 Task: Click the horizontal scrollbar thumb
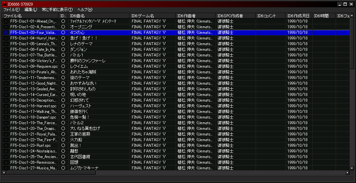(51, 173)
